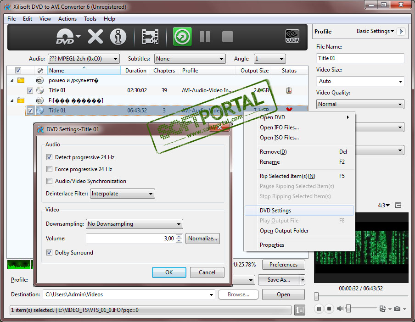Image resolution: width=415 pixels, height=322 pixels.
Task: Open the Actions menu
Action: point(67,19)
